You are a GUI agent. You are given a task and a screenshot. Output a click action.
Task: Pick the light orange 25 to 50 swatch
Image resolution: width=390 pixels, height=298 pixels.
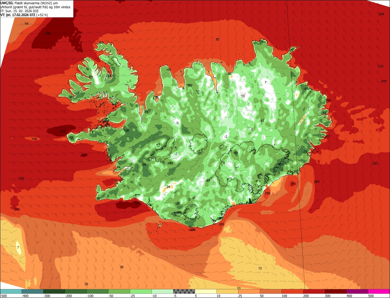pyautogui.click(x=249, y=291)
